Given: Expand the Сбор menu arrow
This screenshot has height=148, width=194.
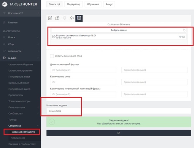Looking at the screenshot, I should (x=38, y=44).
